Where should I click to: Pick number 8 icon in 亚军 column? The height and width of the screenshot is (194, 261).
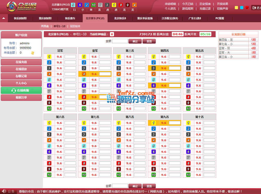click(84, 97)
